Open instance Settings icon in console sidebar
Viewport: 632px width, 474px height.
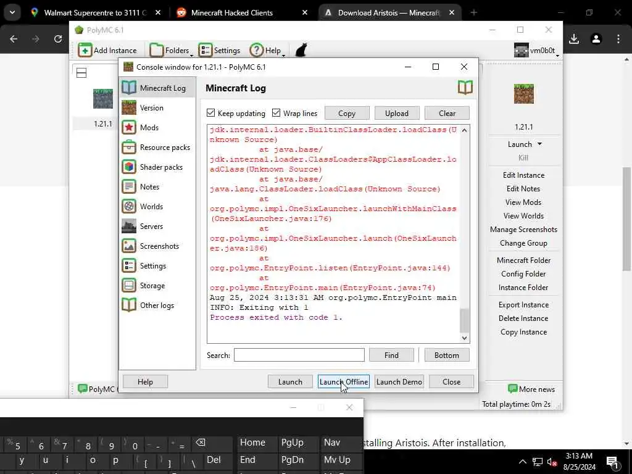pyautogui.click(x=129, y=265)
